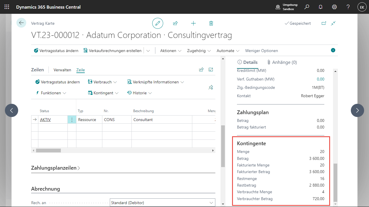Share the contract card
The height and width of the screenshot is (207, 369).
pyautogui.click(x=175, y=23)
